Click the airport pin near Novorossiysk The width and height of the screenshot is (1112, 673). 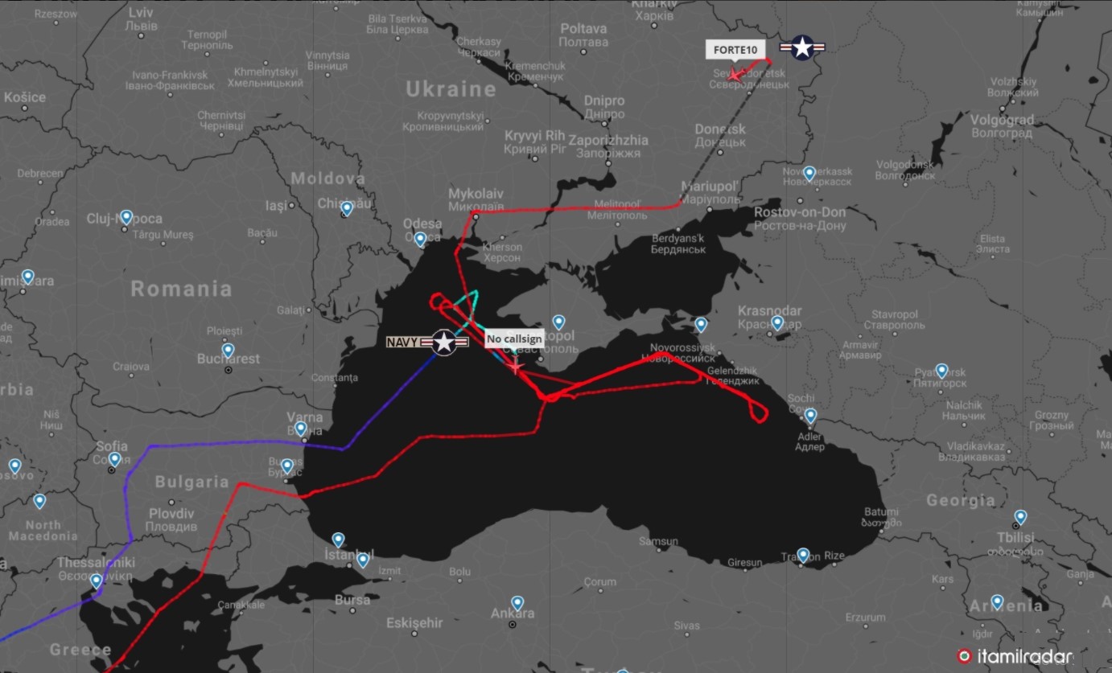tap(701, 325)
